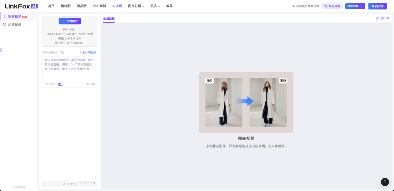The height and width of the screenshot is (191, 394).
Task: Click the 上传图片 upload button
Action: point(70,21)
